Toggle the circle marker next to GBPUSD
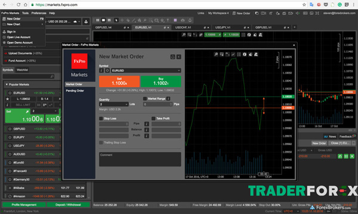The width and height of the screenshot is (358, 214). [x=10, y=129]
